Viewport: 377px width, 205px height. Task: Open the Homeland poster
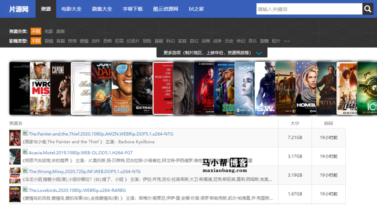click(306, 88)
